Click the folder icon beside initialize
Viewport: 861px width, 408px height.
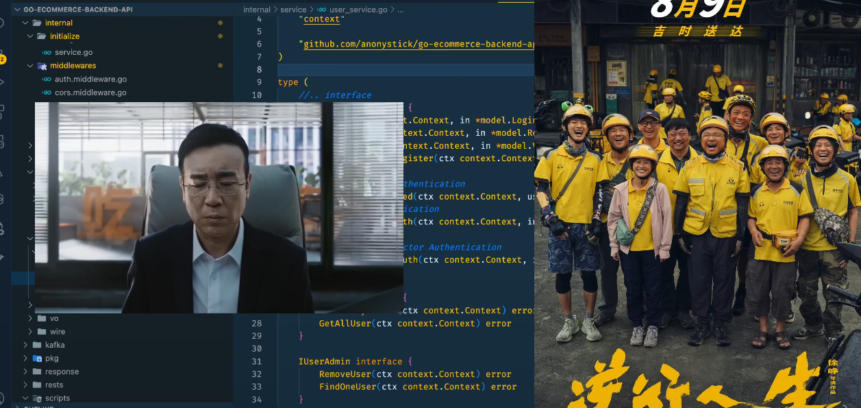(x=42, y=36)
